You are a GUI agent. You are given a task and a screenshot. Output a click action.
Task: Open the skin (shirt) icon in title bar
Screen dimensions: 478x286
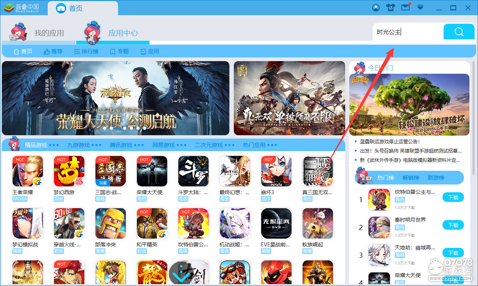coord(390,7)
